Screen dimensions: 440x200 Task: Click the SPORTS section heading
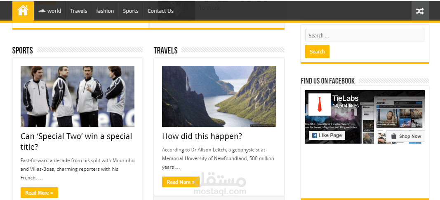22,51
